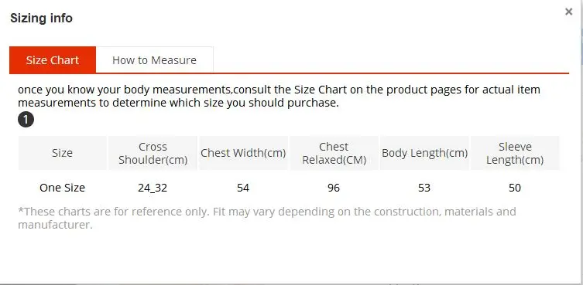This screenshot has height=285, width=583.
Task: Click the body measurements instruction paragraph
Action: pos(279,96)
